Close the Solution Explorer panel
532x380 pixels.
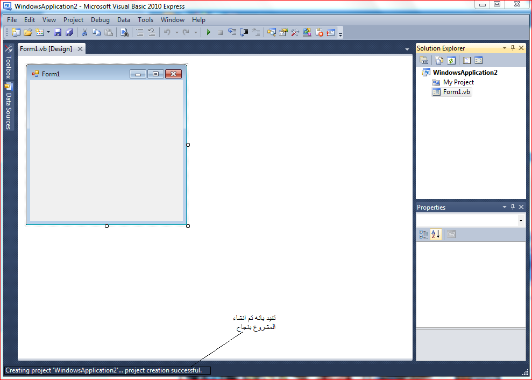point(521,48)
